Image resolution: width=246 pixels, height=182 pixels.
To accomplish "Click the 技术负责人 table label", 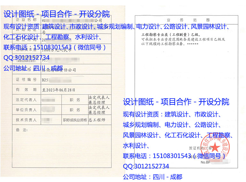I will [x=26, y=120].
